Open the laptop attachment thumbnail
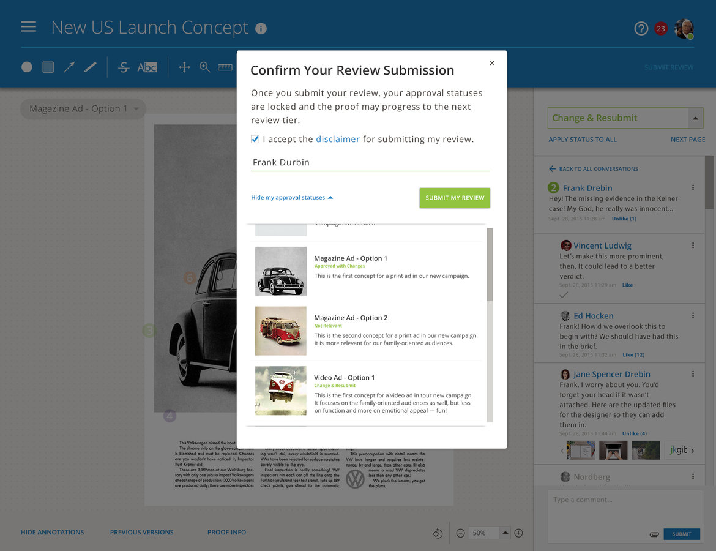 [x=613, y=451]
